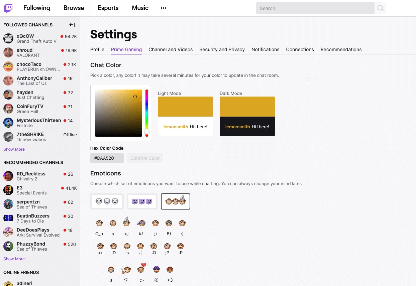Click the heart :> monkey emoticon

[x=142, y=268]
